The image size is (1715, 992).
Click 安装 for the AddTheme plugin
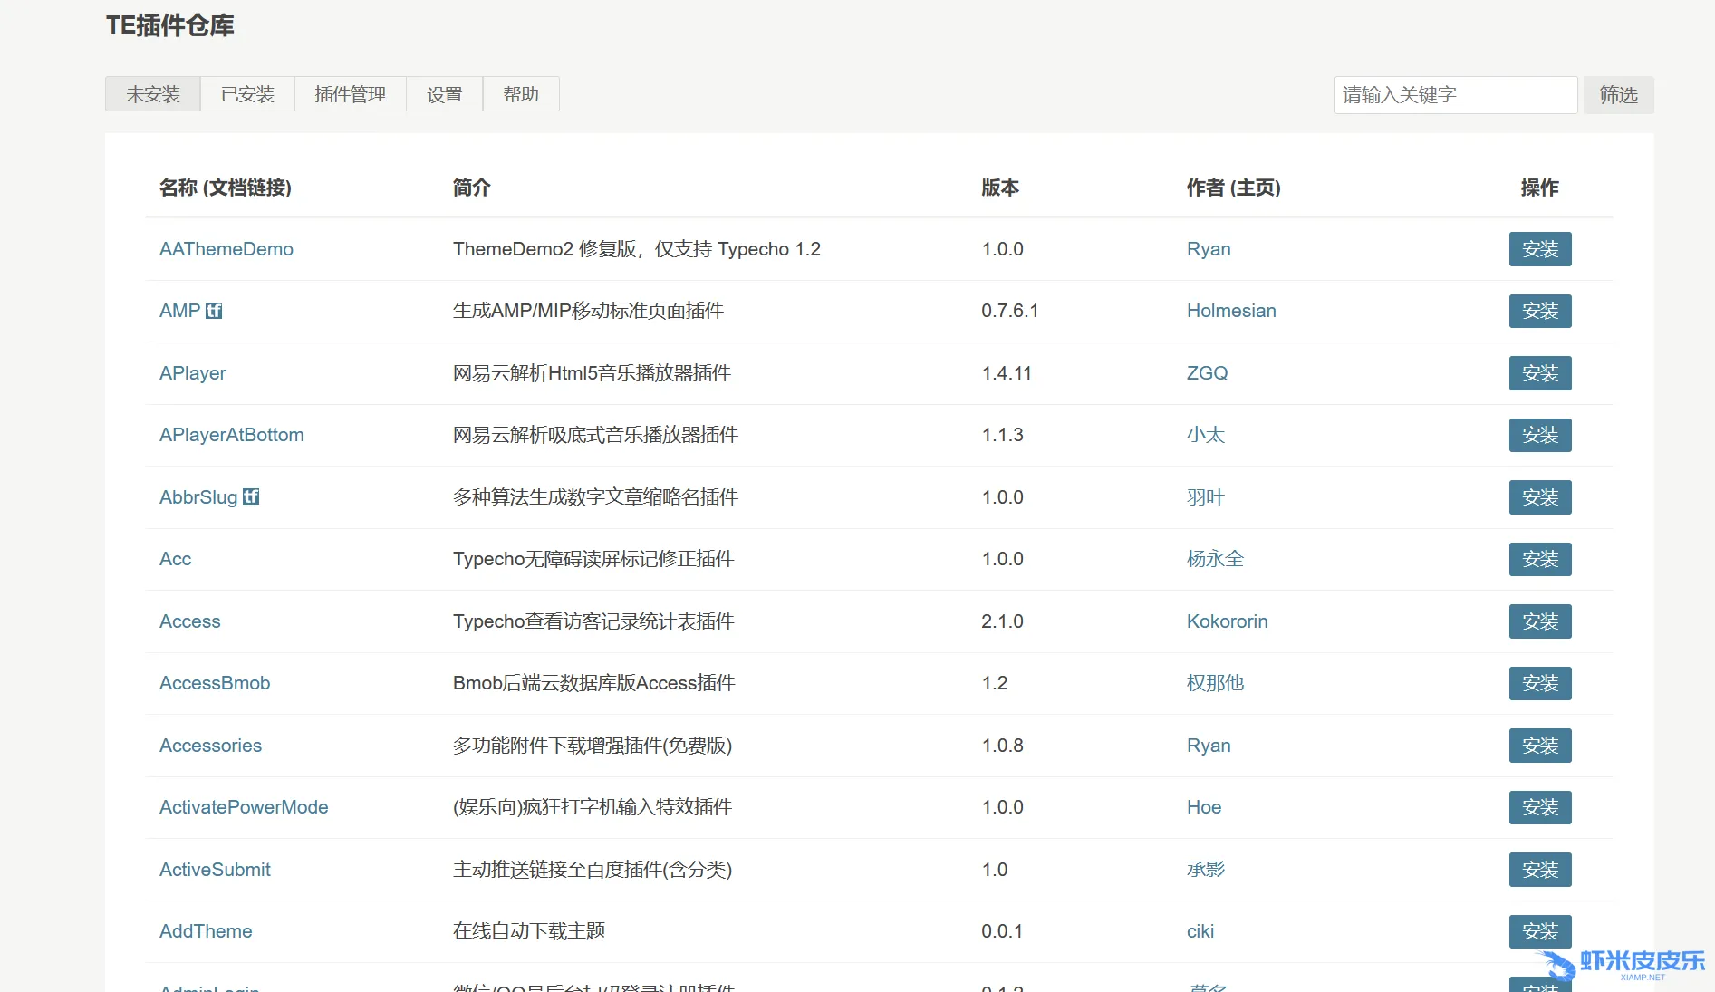coord(1539,931)
